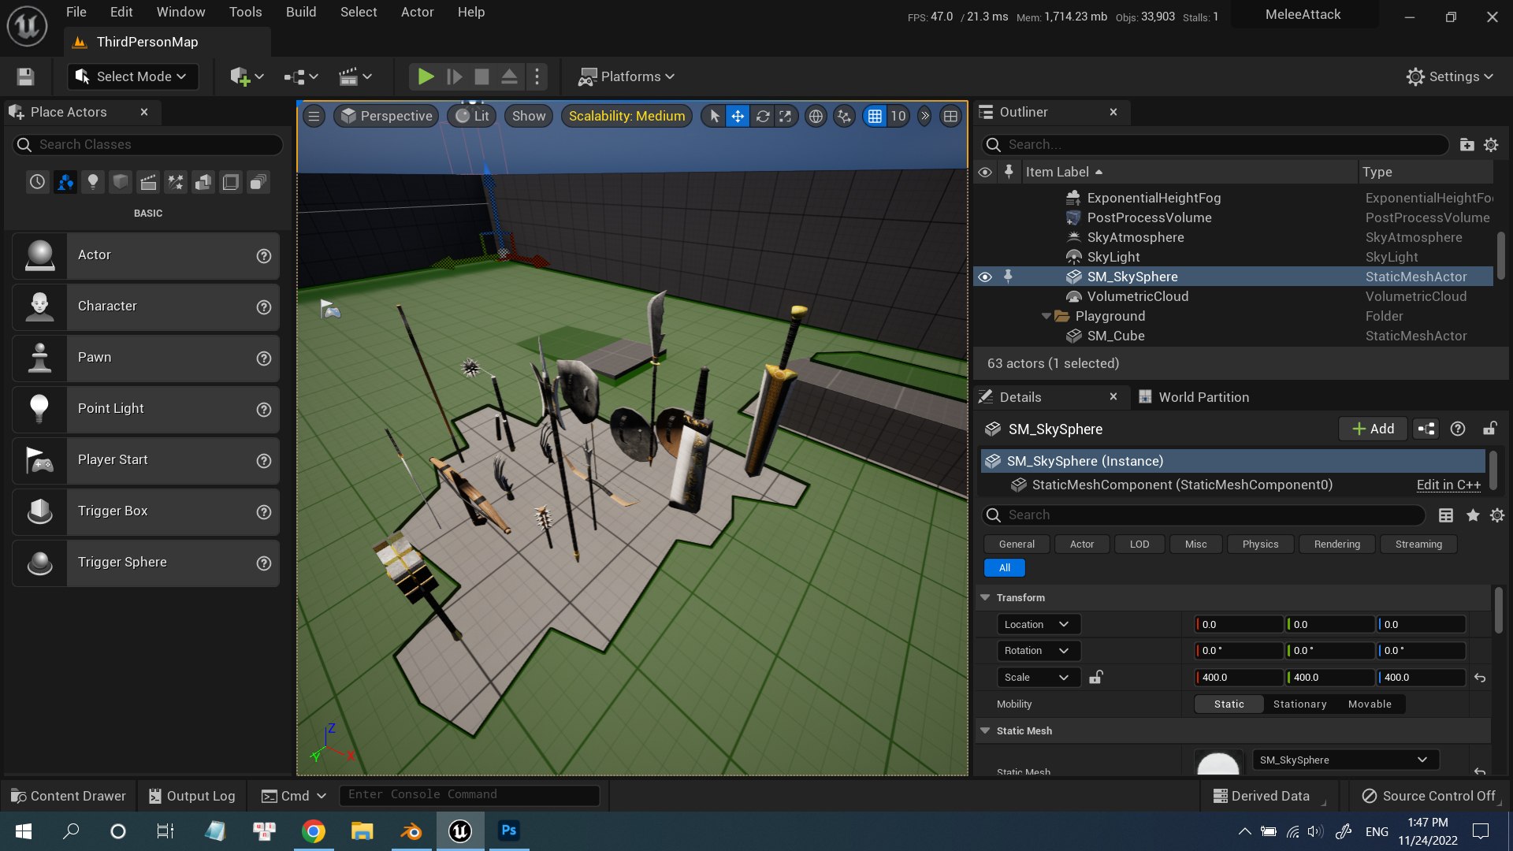Toggle visibility eye of SM_SkySphere
The image size is (1513, 851).
(x=984, y=277)
